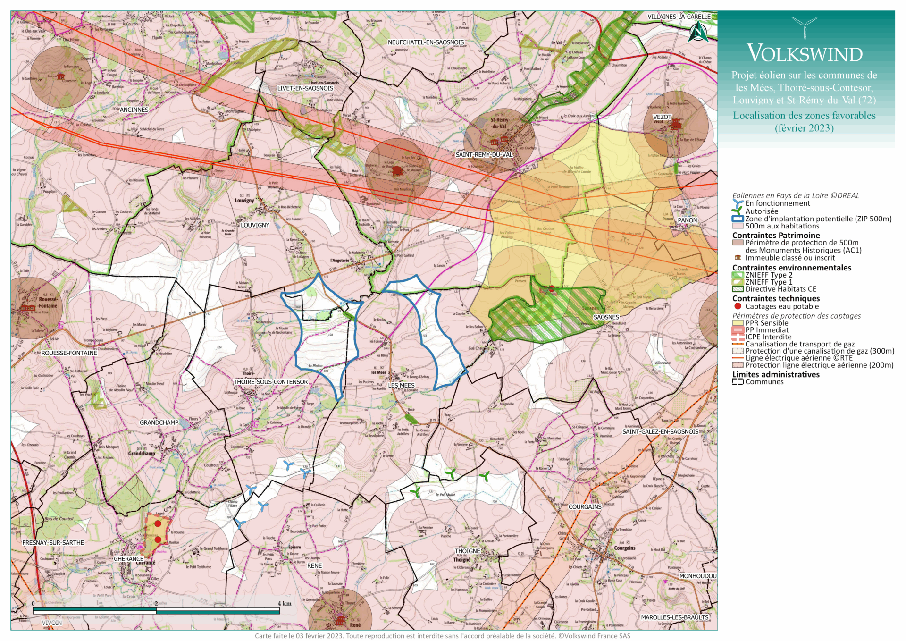Click the green 'En fonctionnement' turbine legend icon
The image size is (906, 641).
click(x=738, y=203)
